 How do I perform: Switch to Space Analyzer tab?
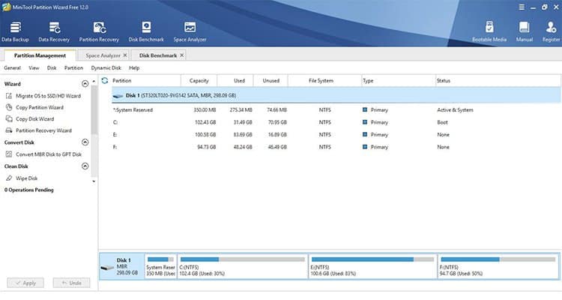click(103, 55)
